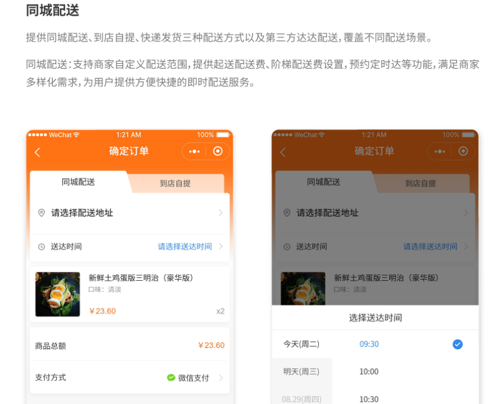Click 口味：清淡 in left phone
491x404 pixels.
tap(105, 289)
